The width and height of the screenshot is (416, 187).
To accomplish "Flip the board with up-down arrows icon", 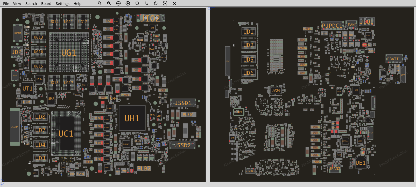I will (x=146, y=3).
